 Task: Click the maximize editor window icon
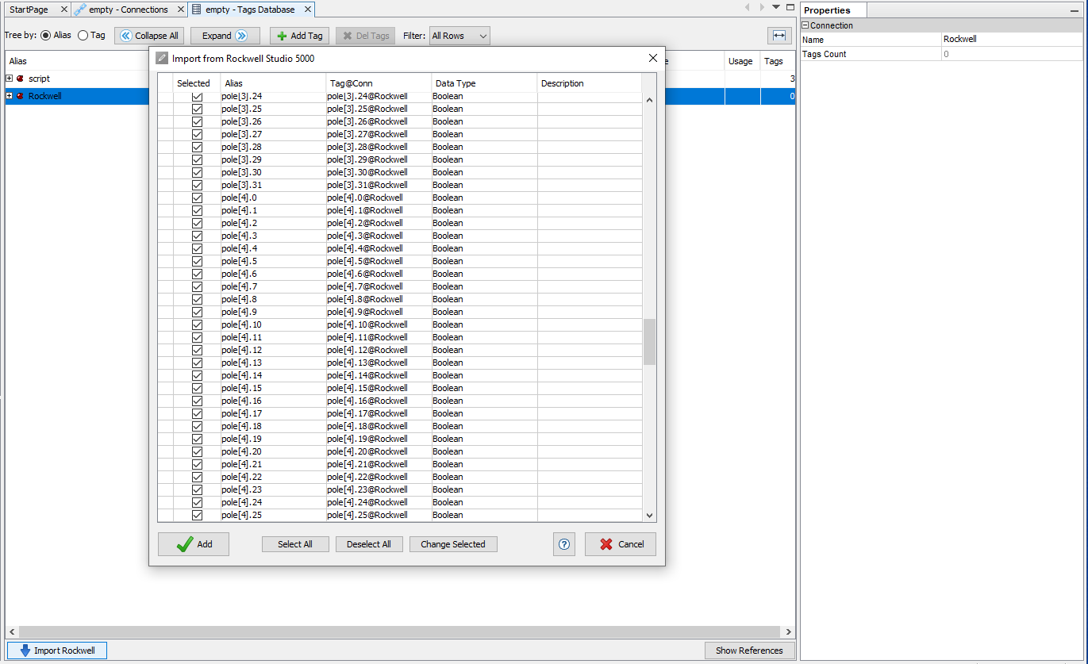tap(790, 7)
